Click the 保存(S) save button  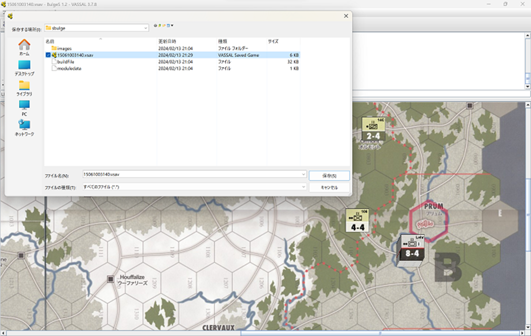329,176
